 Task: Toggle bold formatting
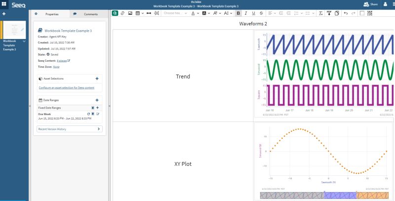tap(238, 13)
